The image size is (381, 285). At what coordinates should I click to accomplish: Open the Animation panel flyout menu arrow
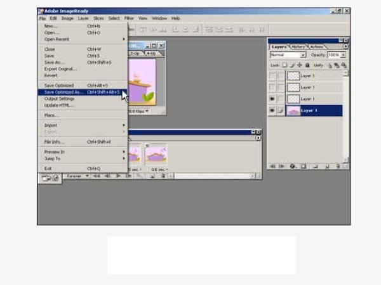(258, 138)
